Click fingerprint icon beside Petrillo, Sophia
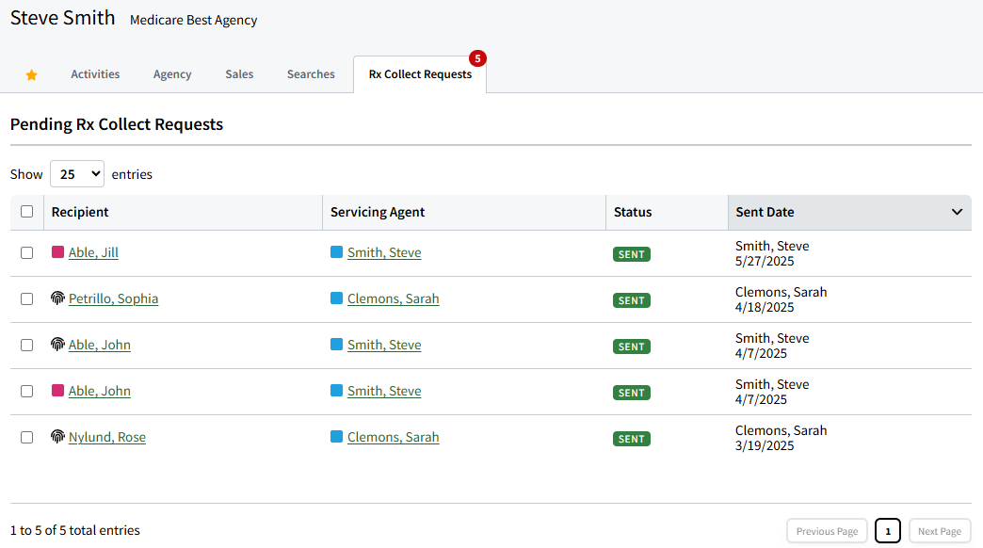This screenshot has width=983, height=548. click(57, 298)
